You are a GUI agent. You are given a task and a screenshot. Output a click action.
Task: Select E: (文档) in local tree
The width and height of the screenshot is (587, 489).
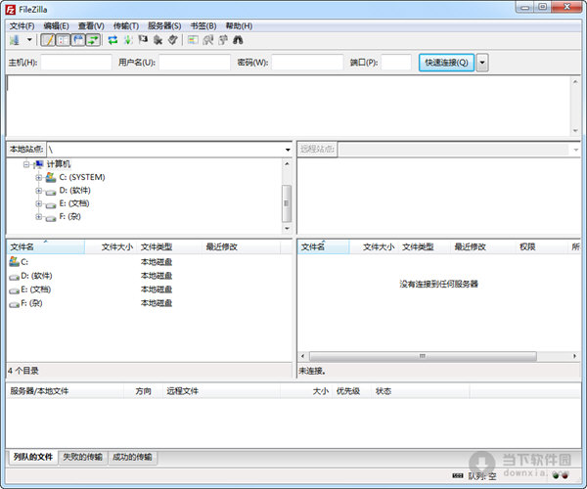[74, 203]
